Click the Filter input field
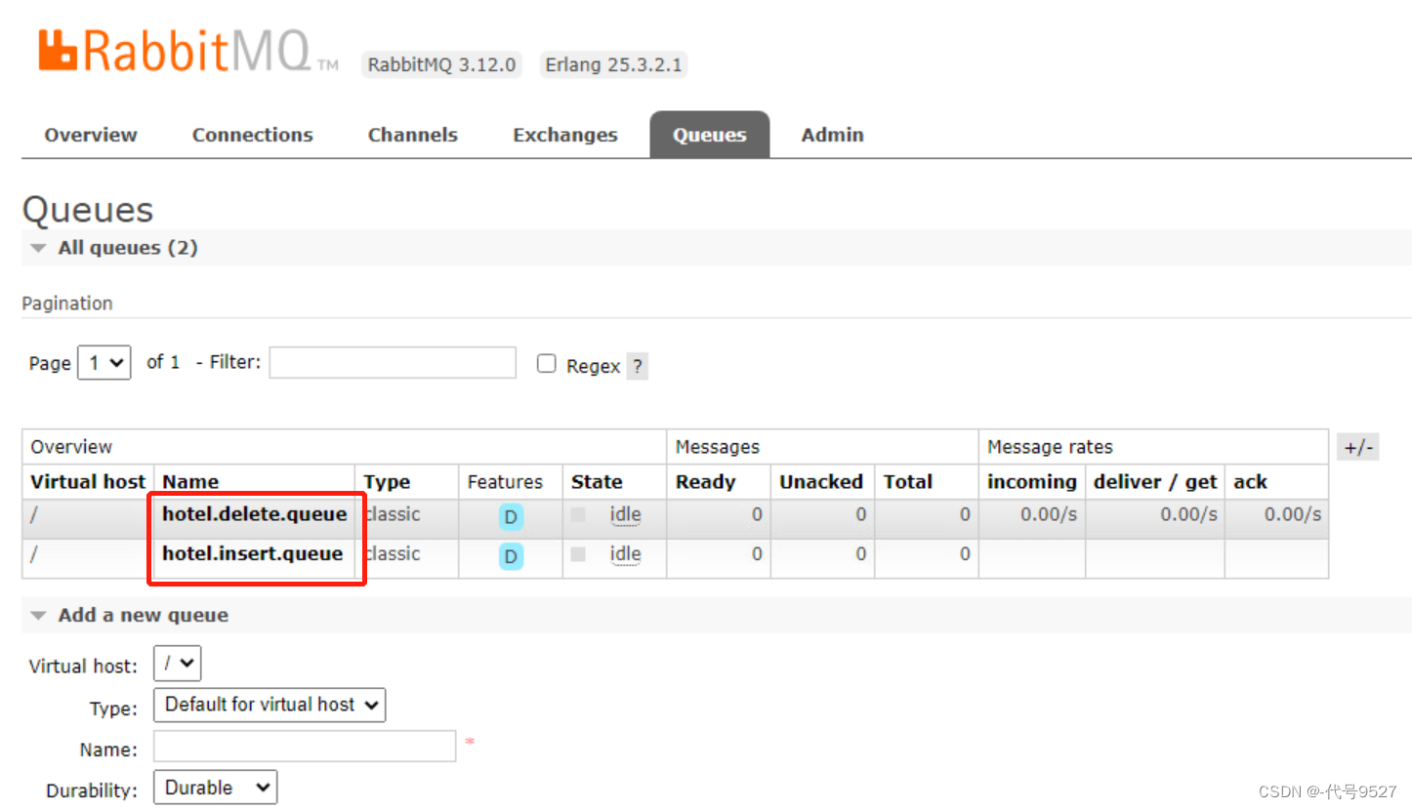 [x=393, y=363]
